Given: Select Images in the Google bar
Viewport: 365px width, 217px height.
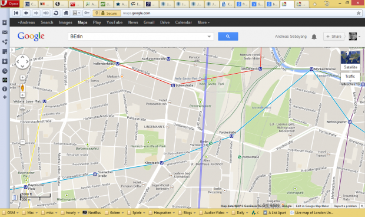Looking at the screenshot, I should tap(65, 22).
